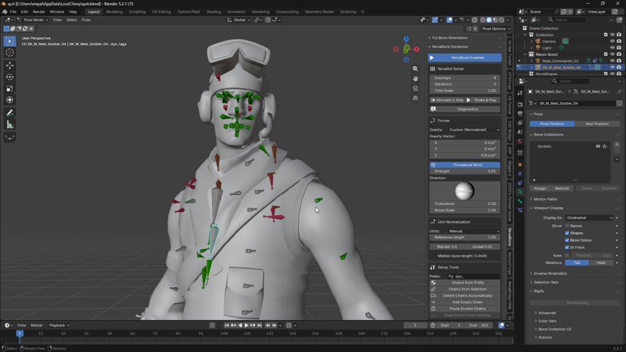Open the File menu
The height and width of the screenshot is (352, 626).
13,12
